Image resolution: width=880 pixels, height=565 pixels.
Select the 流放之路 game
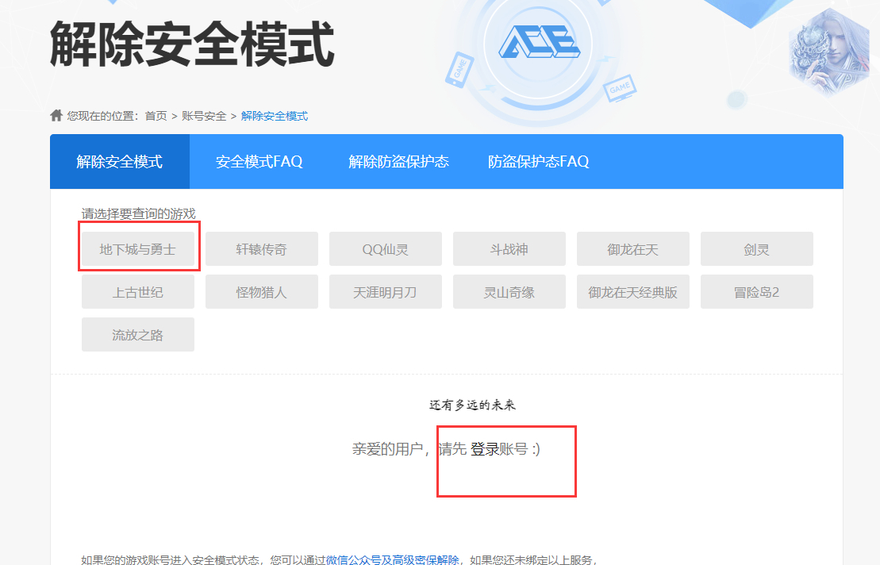coord(138,334)
